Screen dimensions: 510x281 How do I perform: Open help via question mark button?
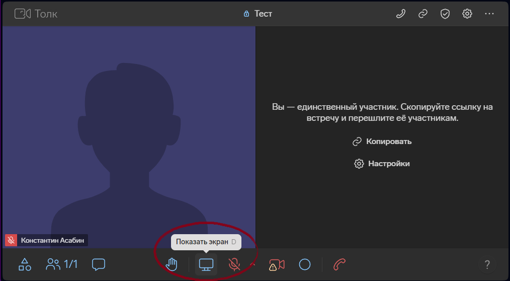click(x=487, y=264)
